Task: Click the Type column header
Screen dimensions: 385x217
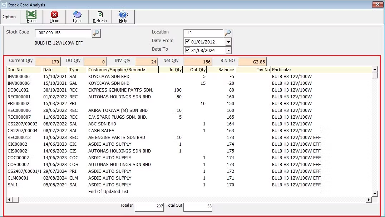Action: [78, 70]
